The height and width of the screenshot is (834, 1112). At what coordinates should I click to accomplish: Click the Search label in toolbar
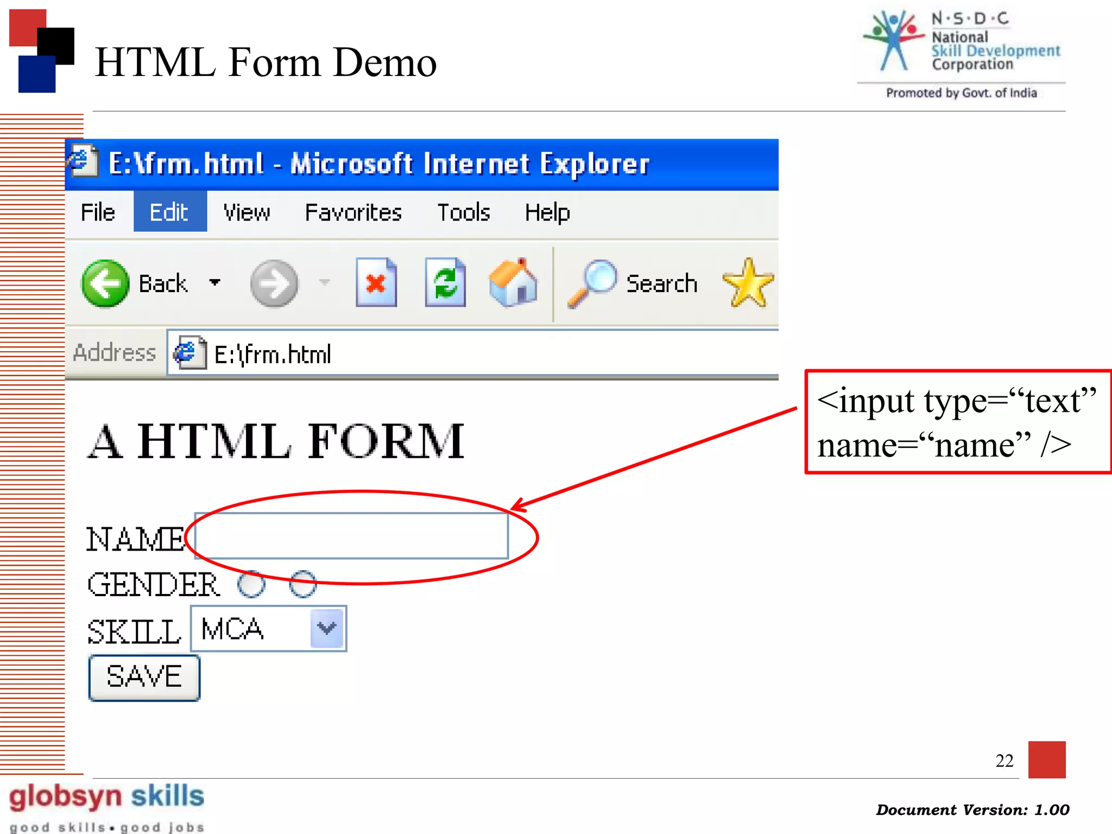tap(662, 284)
